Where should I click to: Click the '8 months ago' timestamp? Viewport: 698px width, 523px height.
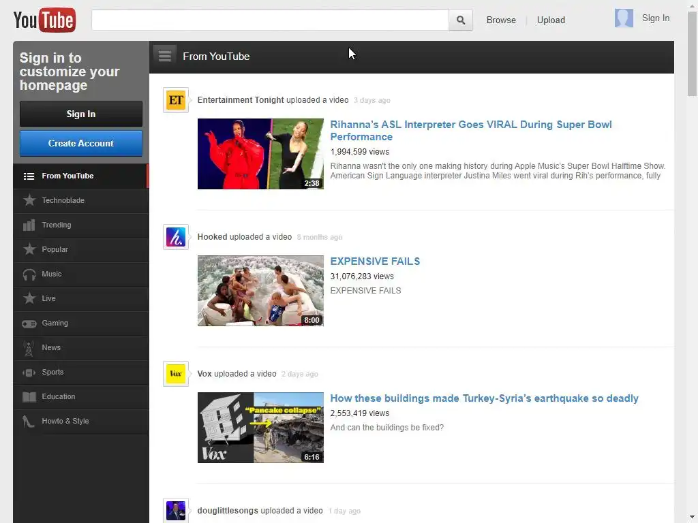319,238
